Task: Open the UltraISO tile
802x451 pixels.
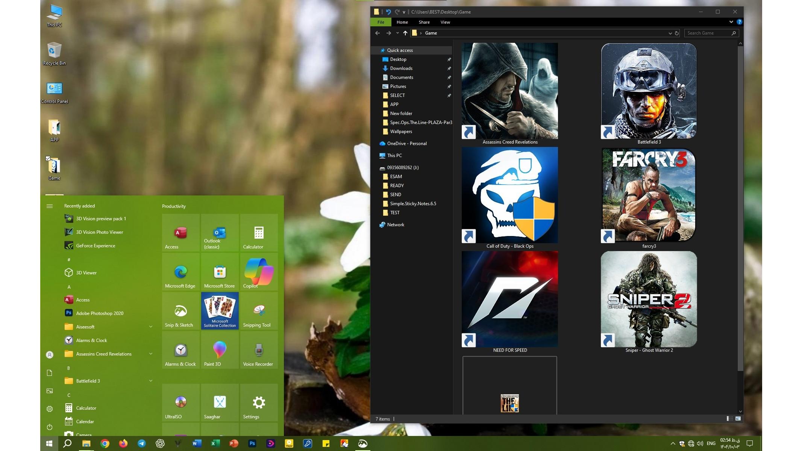Action: pyautogui.click(x=180, y=402)
